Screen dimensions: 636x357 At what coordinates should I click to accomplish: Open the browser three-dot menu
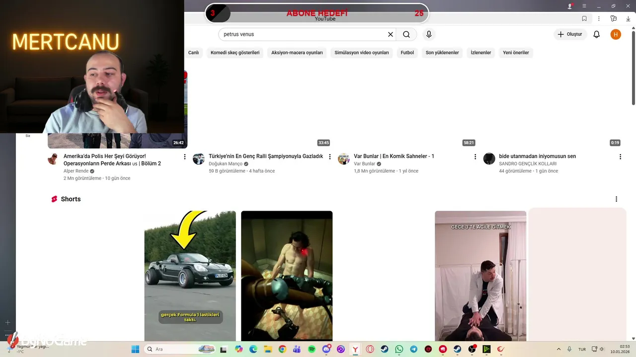[599, 18]
